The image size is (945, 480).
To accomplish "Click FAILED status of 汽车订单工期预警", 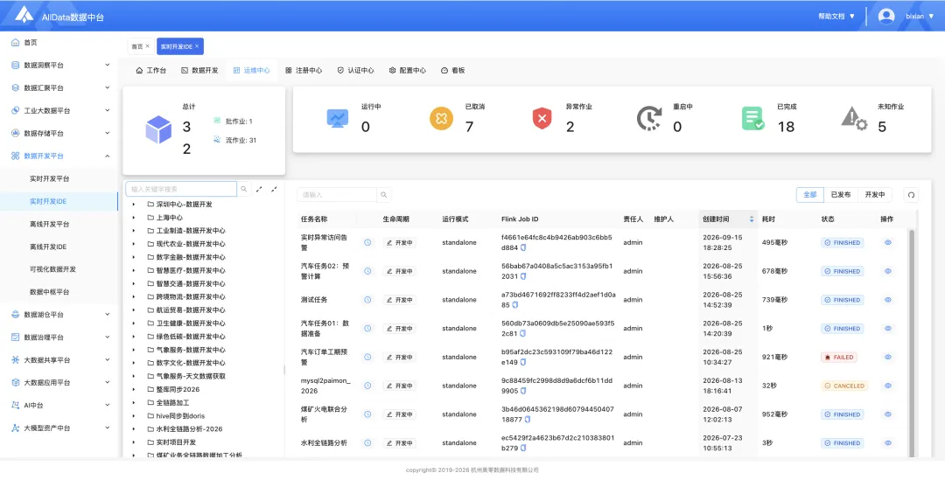I will pos(839,357).
